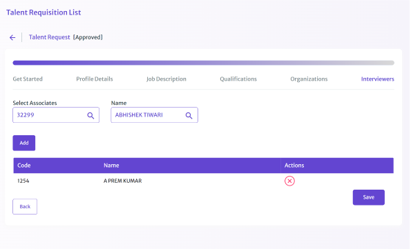Image resolution: width=411 pixels, height=249 pixels.
Task: Click the Code column header
Action: (x=24, y=166)
